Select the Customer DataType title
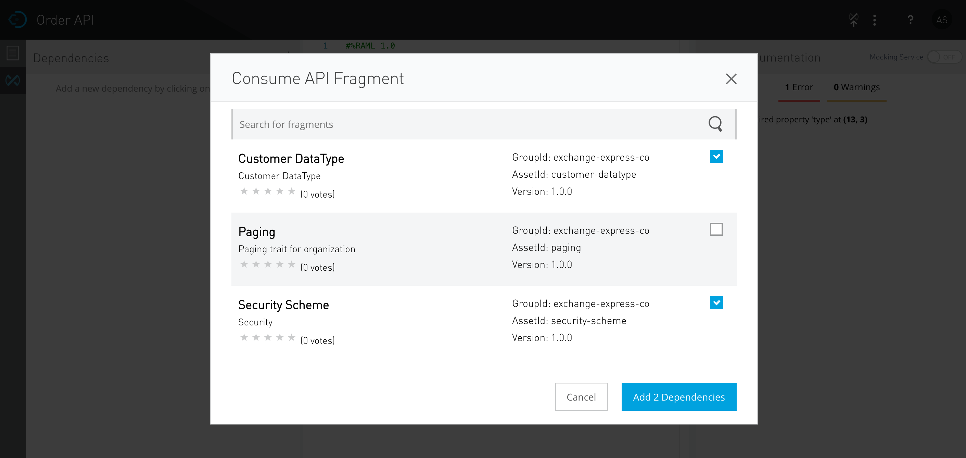Image resolution: width=966 pixels, height=458 pixels. coord(291,158)
